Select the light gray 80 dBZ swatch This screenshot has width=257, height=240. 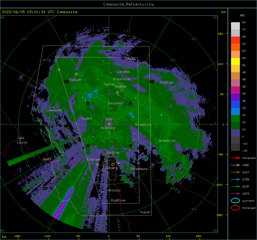[x=235, y=26]
